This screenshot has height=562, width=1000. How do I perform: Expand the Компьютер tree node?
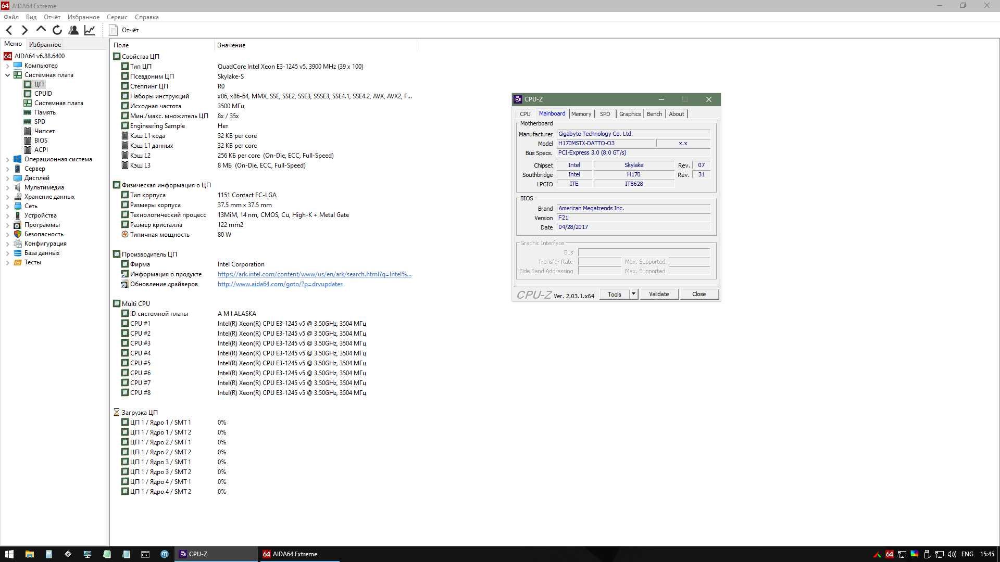[7, 66]
